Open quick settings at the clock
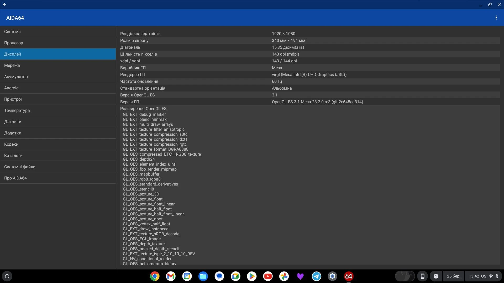Viewport: 504px width, 283px height. (484, 276)
